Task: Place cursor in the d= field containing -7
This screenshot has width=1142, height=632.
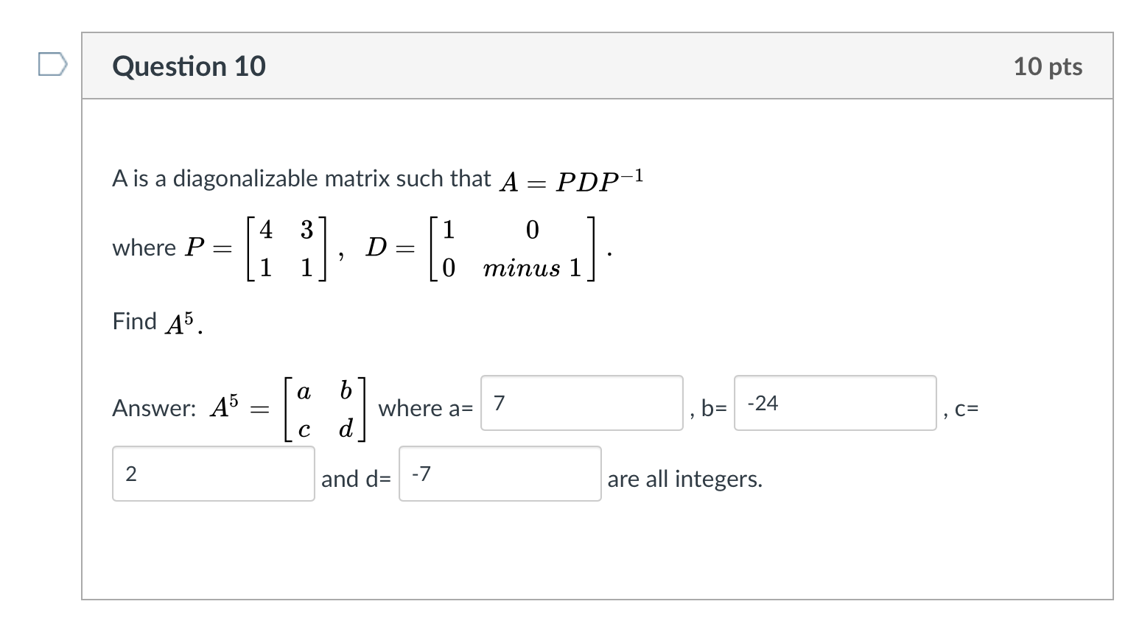Action: pyautogui.click(x=499, y=474)
